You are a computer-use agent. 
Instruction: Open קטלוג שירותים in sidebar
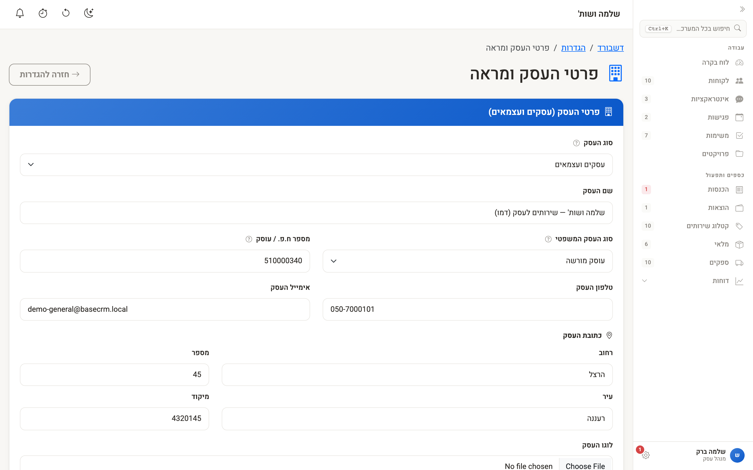click(693, 226)
